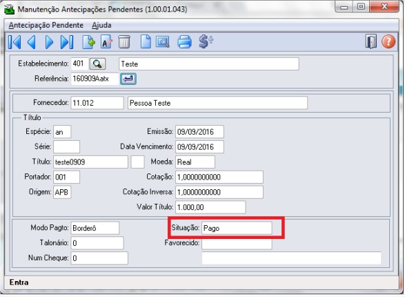Viewport: 405px width, 297px height.
Task: Delete record trash can icon
Action: (x=124, y=42)
